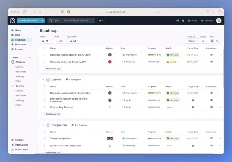This screenshot has width=232, height=162.
Task: Open the Group By Team dropdown
Action: click(193, 41)
